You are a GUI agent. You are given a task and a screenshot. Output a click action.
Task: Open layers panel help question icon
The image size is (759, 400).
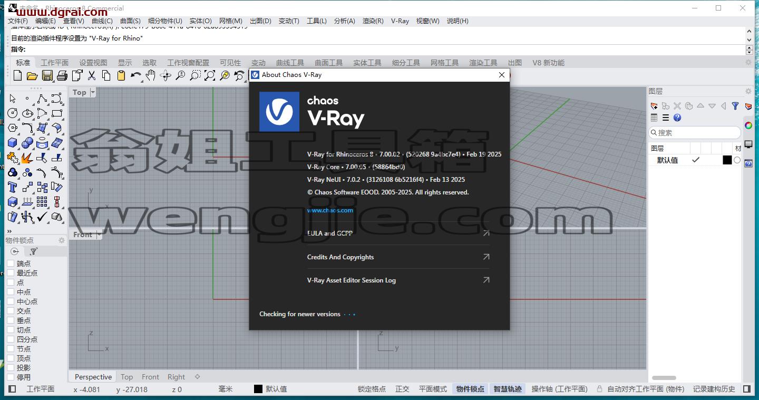(677, 118)
